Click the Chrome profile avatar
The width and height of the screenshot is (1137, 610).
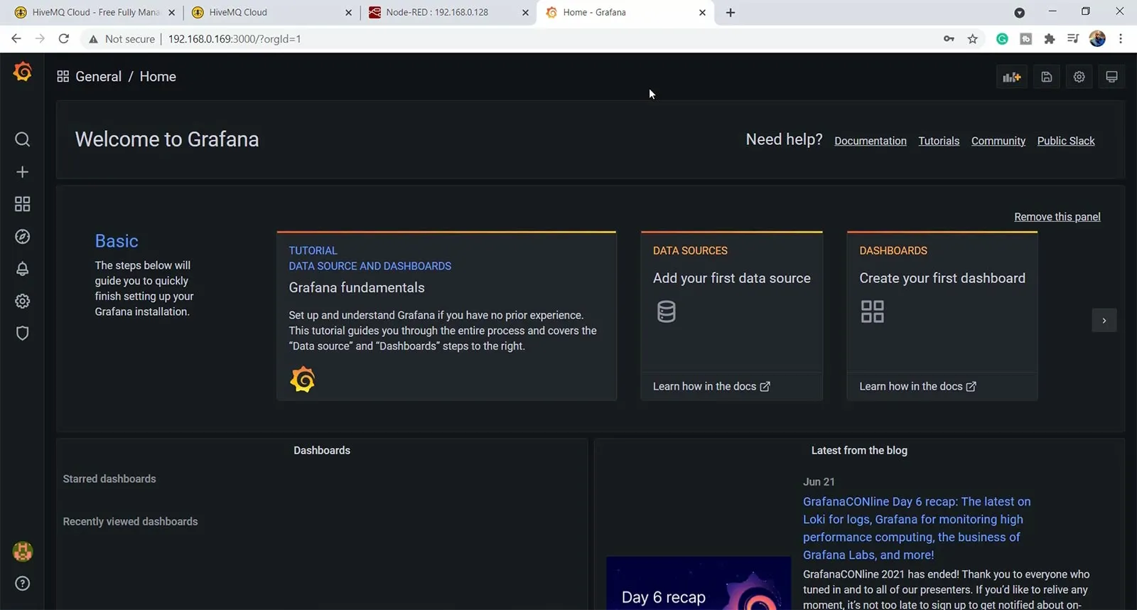pos(1097,39)
